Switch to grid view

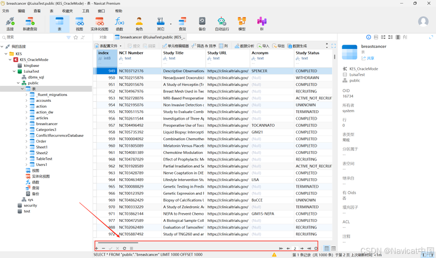tap(327, 248)
